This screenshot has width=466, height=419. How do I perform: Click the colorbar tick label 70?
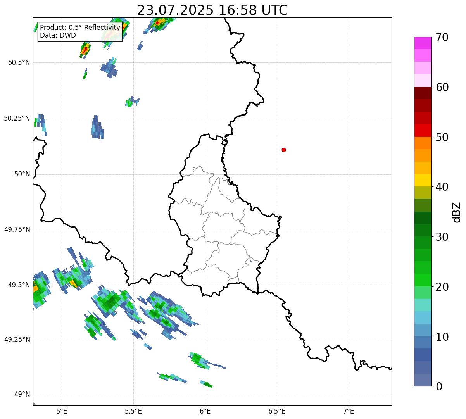pyautogui.click(x=442, y=37)
